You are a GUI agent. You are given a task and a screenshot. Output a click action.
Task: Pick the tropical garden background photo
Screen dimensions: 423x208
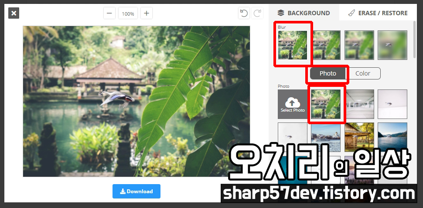(x=326, y=104)
